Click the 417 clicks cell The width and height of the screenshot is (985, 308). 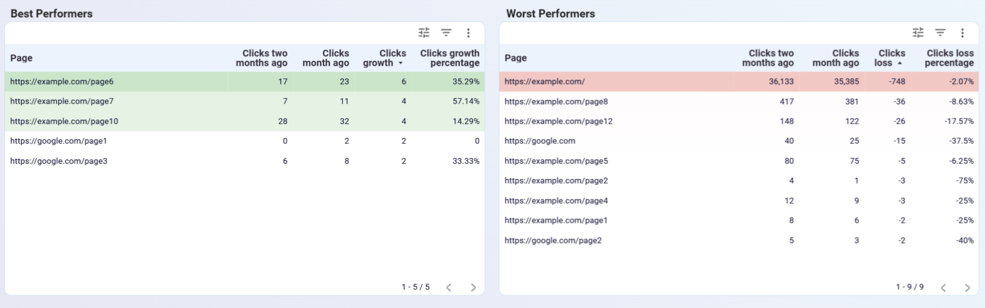click(x=786, y=101)
